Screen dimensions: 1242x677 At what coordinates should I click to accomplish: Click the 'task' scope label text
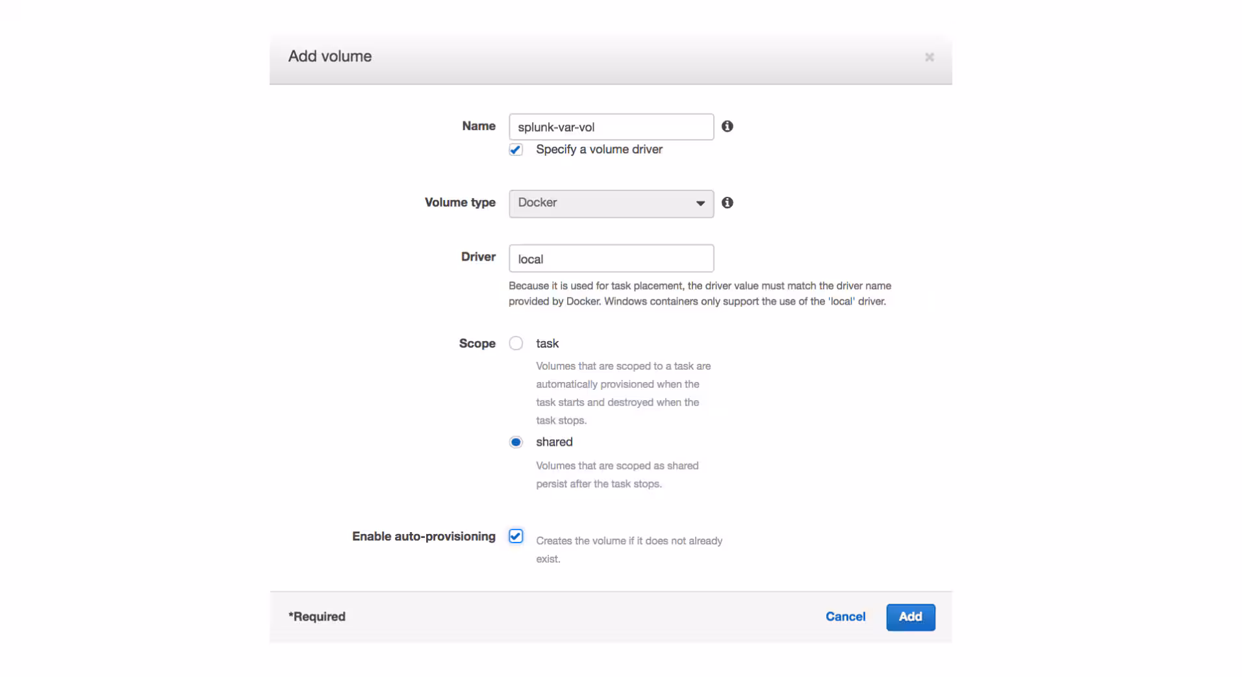click(x=547, y=343)
